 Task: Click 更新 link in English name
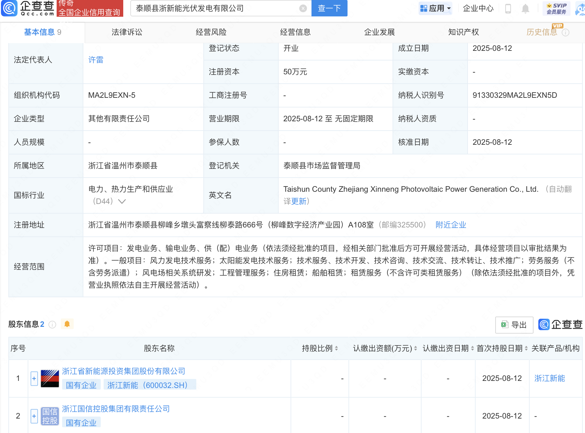[299, 201]
